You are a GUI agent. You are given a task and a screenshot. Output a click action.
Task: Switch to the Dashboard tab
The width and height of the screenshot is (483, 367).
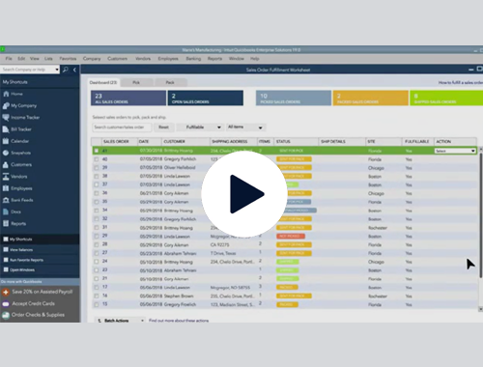(x=103, y=82)
